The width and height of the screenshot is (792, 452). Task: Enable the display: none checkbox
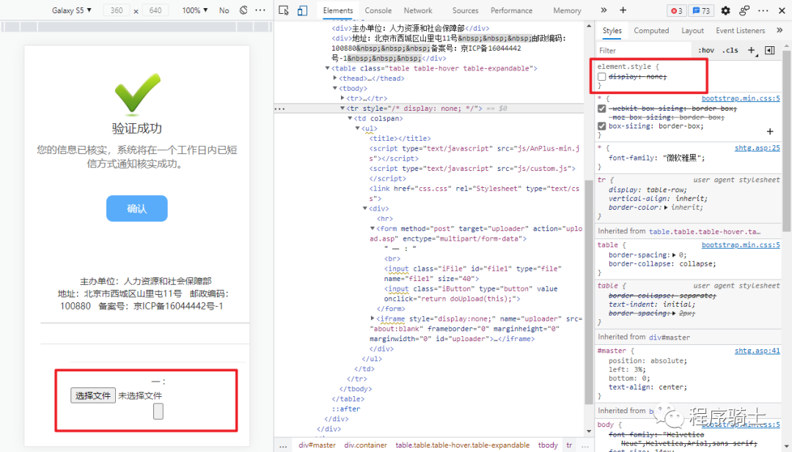pos(602,76)
